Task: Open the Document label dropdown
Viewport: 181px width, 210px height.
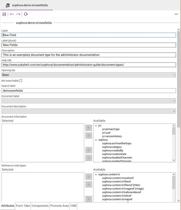Action: (89, 101)
